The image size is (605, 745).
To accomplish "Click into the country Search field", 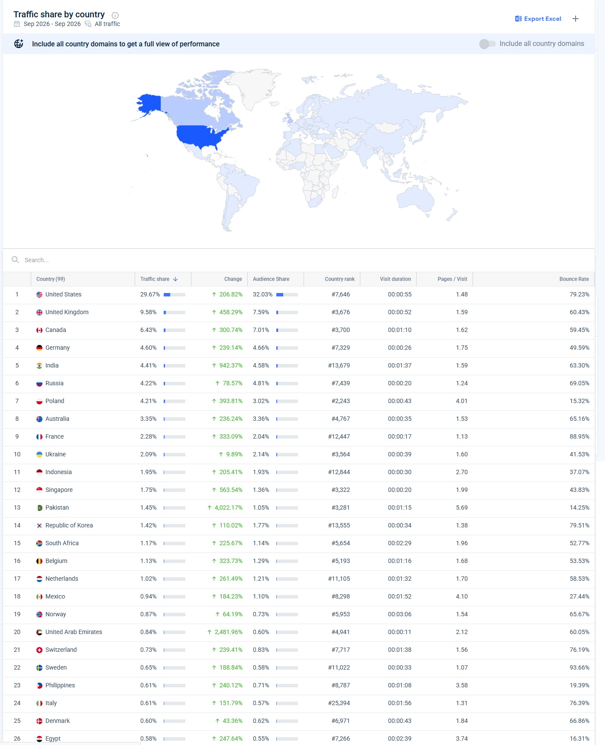I will (299, 260).
